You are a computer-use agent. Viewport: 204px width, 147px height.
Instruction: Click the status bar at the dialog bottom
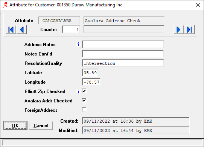pyautogui.click(x=102, y=143)
